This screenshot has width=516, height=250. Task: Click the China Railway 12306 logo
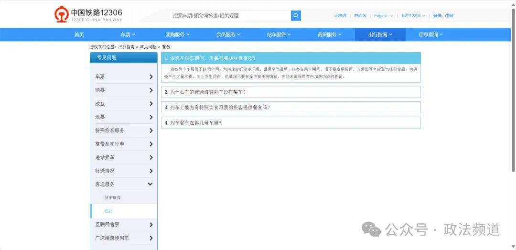[x=88, y=15]
